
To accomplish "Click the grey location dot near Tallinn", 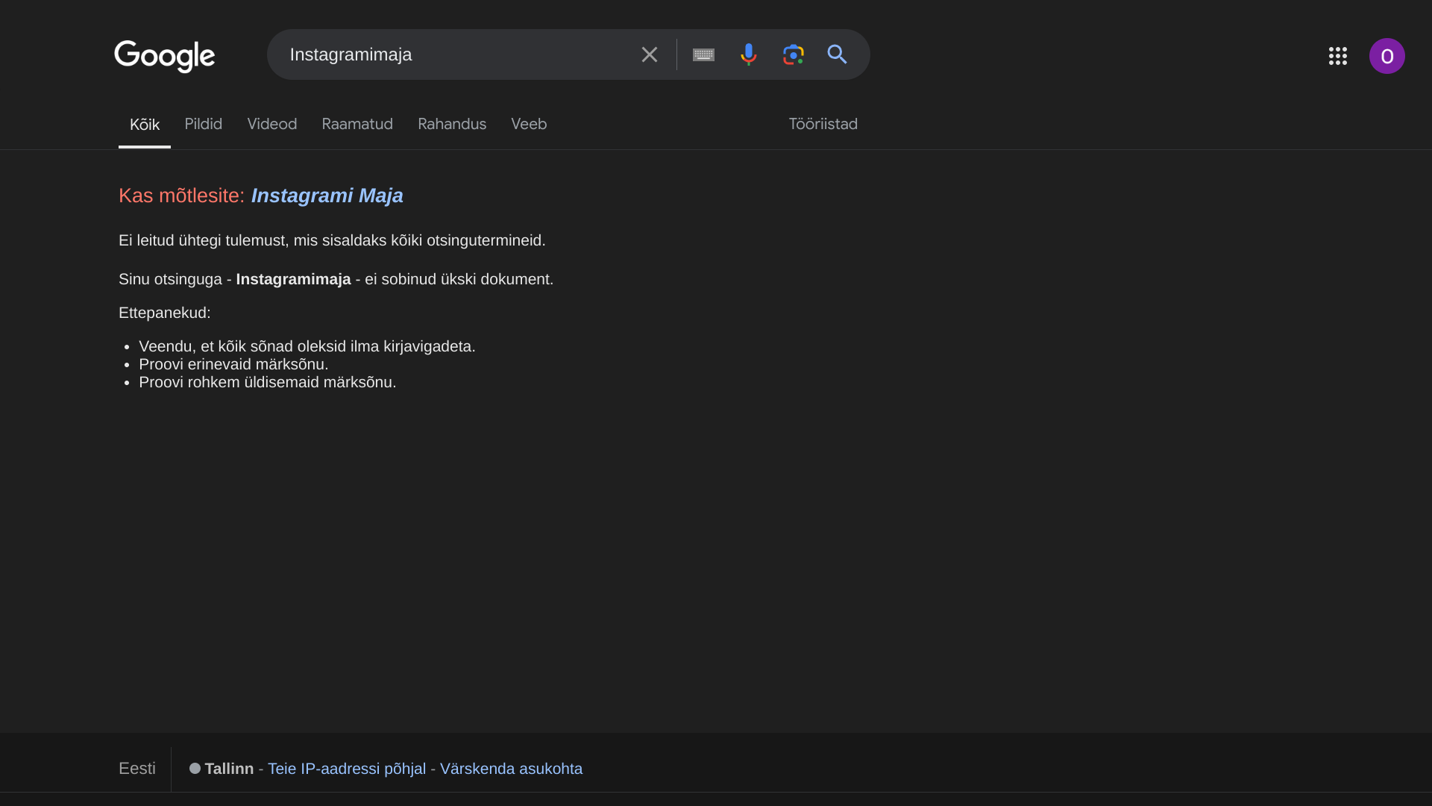I will (195, 768).
